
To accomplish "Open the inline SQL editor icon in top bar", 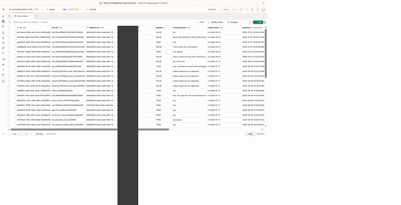I will click(x=252, y=9).
